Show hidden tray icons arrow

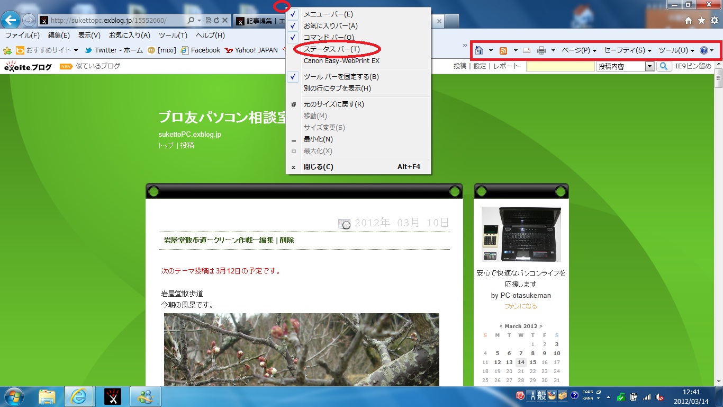click(x=608, y=396)
